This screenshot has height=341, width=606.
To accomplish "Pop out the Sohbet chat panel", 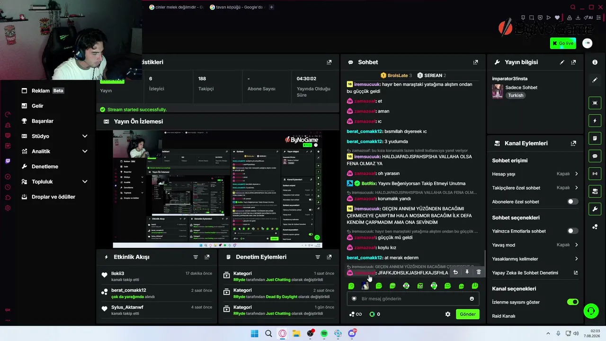I will point(475,62).
